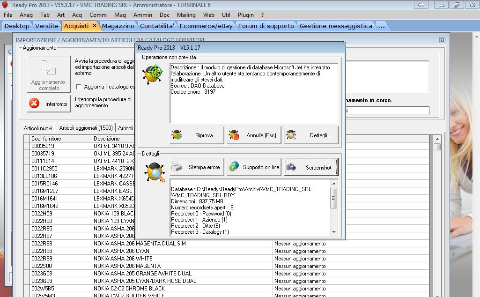The width and height of the screenshot is (480, 297).
Task: Select the Articoli aggiornati (1500) tab
Action: [86, 128]
